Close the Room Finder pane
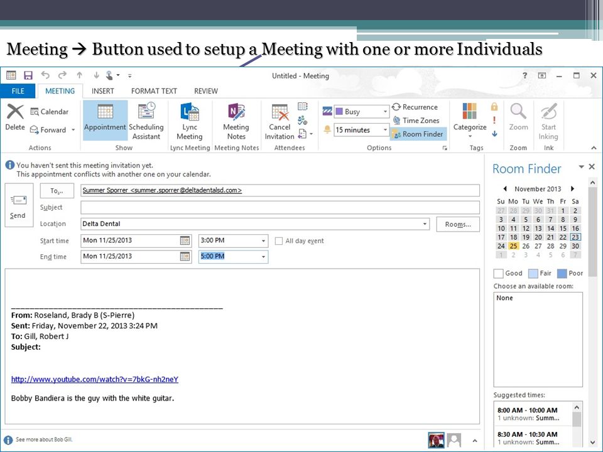603x452 pixels. coord(592,166)
